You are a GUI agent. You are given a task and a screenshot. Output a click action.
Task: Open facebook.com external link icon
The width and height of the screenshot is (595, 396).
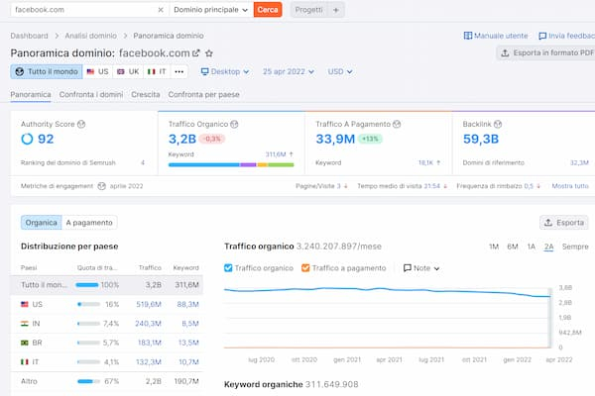(x=195, y=53)
